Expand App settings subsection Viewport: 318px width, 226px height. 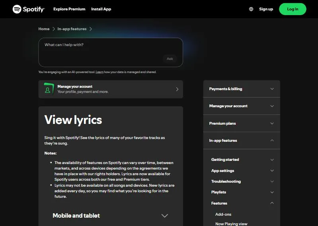tap(242, 170)
